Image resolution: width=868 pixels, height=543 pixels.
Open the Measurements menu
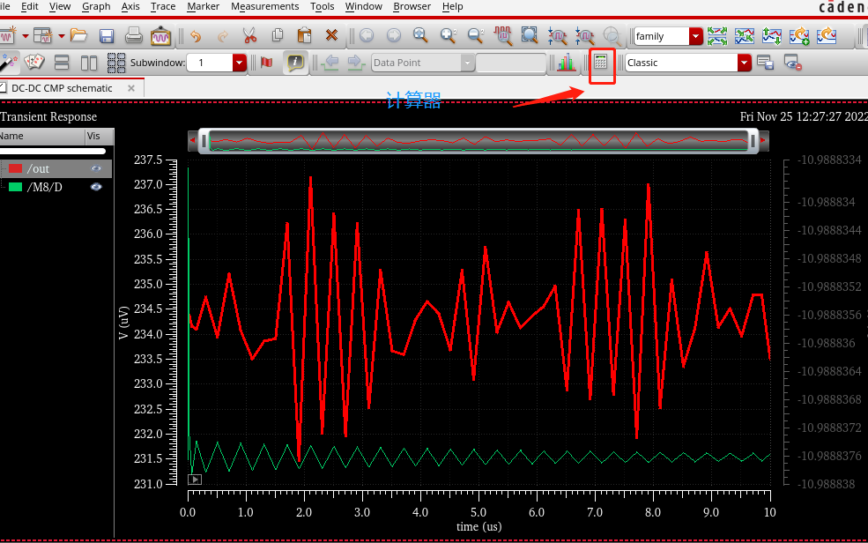click(x=264, y=6)
